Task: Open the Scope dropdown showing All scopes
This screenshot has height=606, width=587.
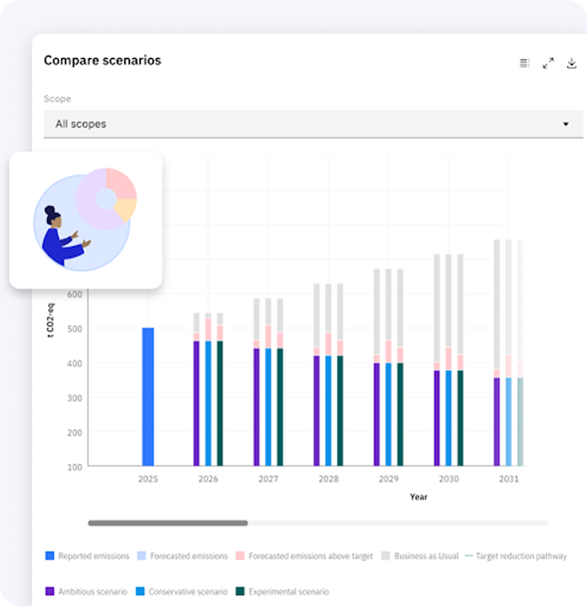Action: tap(305, 124)
